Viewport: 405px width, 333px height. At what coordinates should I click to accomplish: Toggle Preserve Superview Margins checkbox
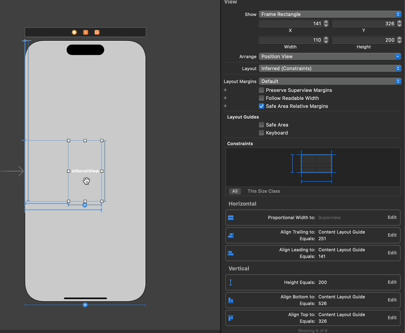click(261, 90)
